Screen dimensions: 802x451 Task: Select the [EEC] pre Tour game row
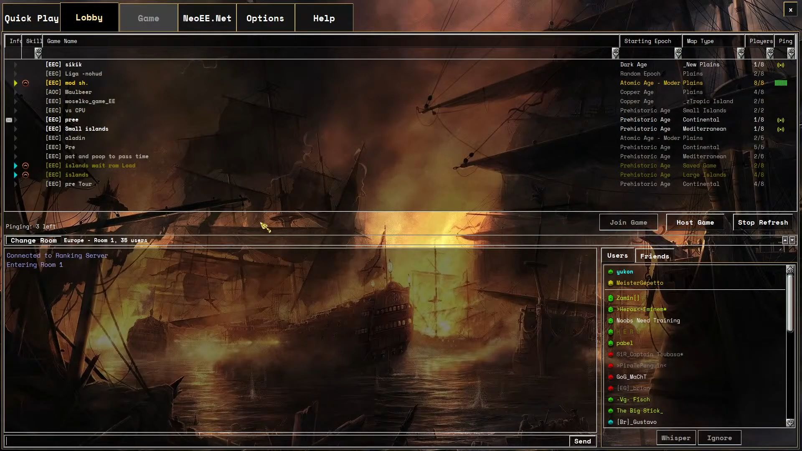[x=401, y=184]
